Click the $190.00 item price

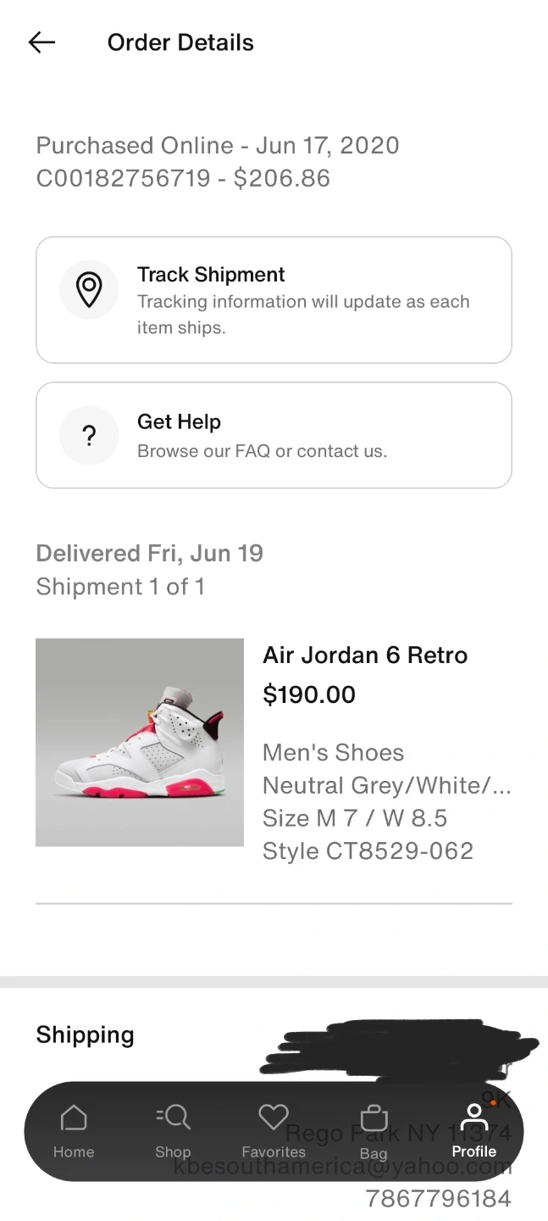tap(309, 694)
